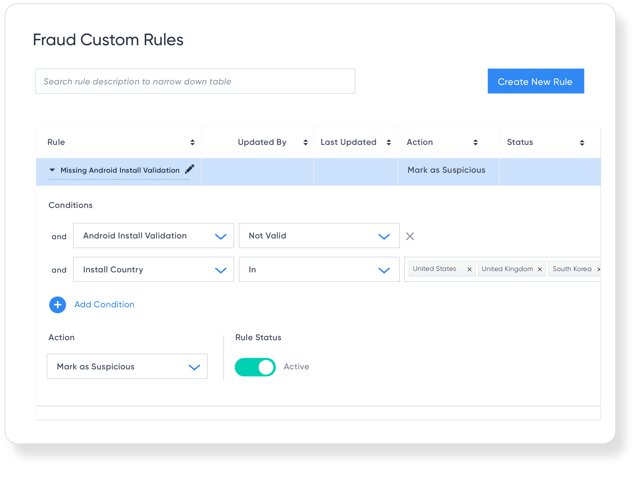Image resolution: width=640 pixels, height=484 pixels.
Task: Edit the rule name with the pencil icon
Action: point(190,169)
